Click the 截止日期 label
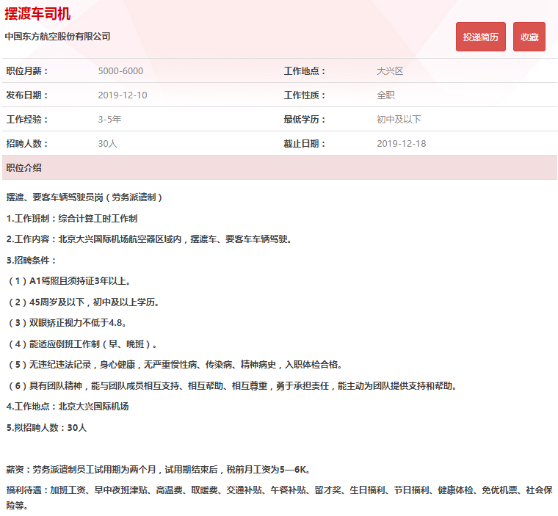Viewport: 558px width, 516px height. tap(305, 143)
